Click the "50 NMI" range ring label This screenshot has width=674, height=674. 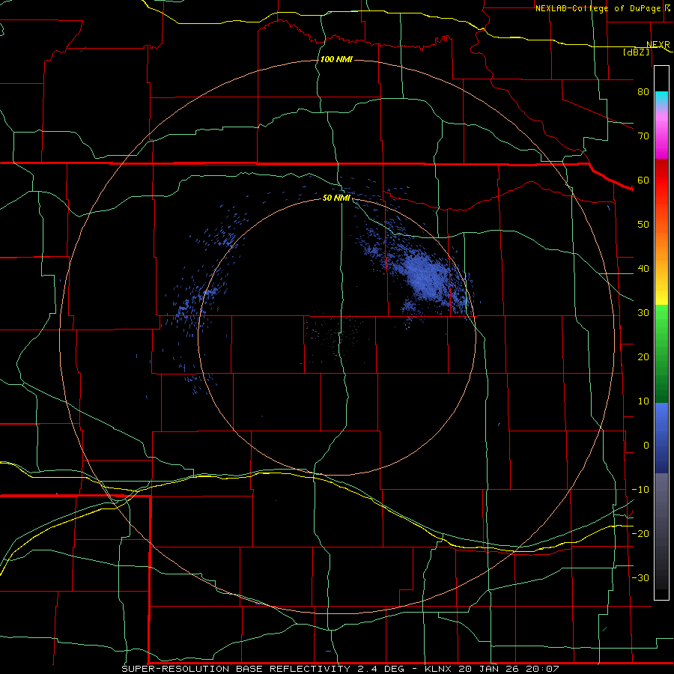(336, 198)
